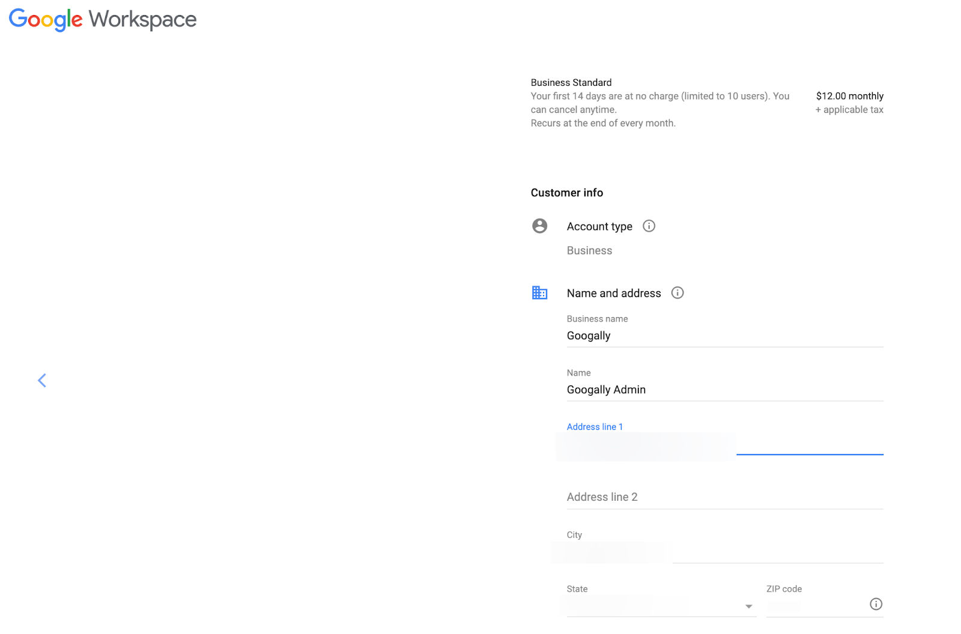Click the ZIP code info icon

pyautogui.click(x=876, y=604)
